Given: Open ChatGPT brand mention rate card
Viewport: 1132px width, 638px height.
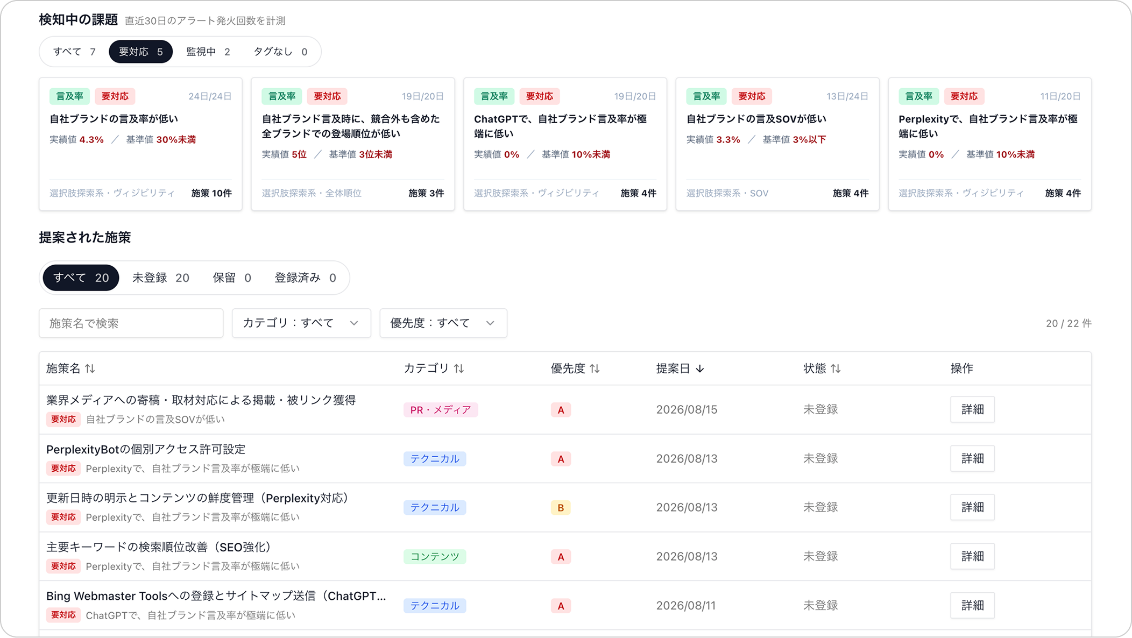Looking at the screenshot, I should click(565, 144).
